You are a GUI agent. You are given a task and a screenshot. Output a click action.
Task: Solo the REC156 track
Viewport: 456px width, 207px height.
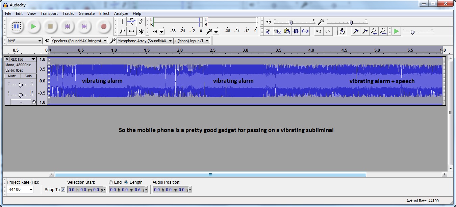click(28, 76)
